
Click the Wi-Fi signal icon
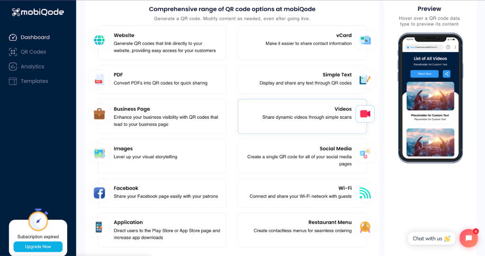(x=365, y=193)
